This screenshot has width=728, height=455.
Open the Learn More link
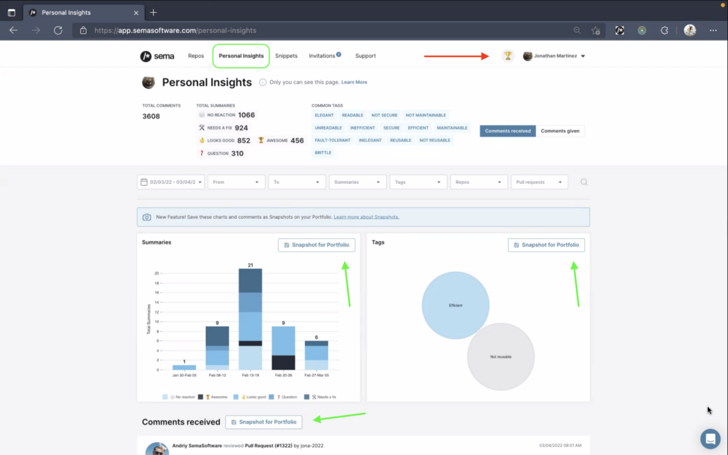click(354, 82)
